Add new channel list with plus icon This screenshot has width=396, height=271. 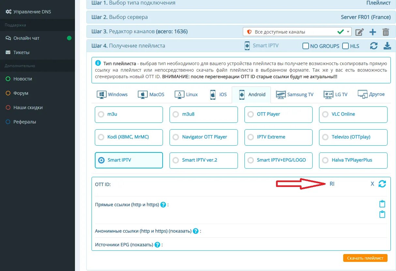373,32
